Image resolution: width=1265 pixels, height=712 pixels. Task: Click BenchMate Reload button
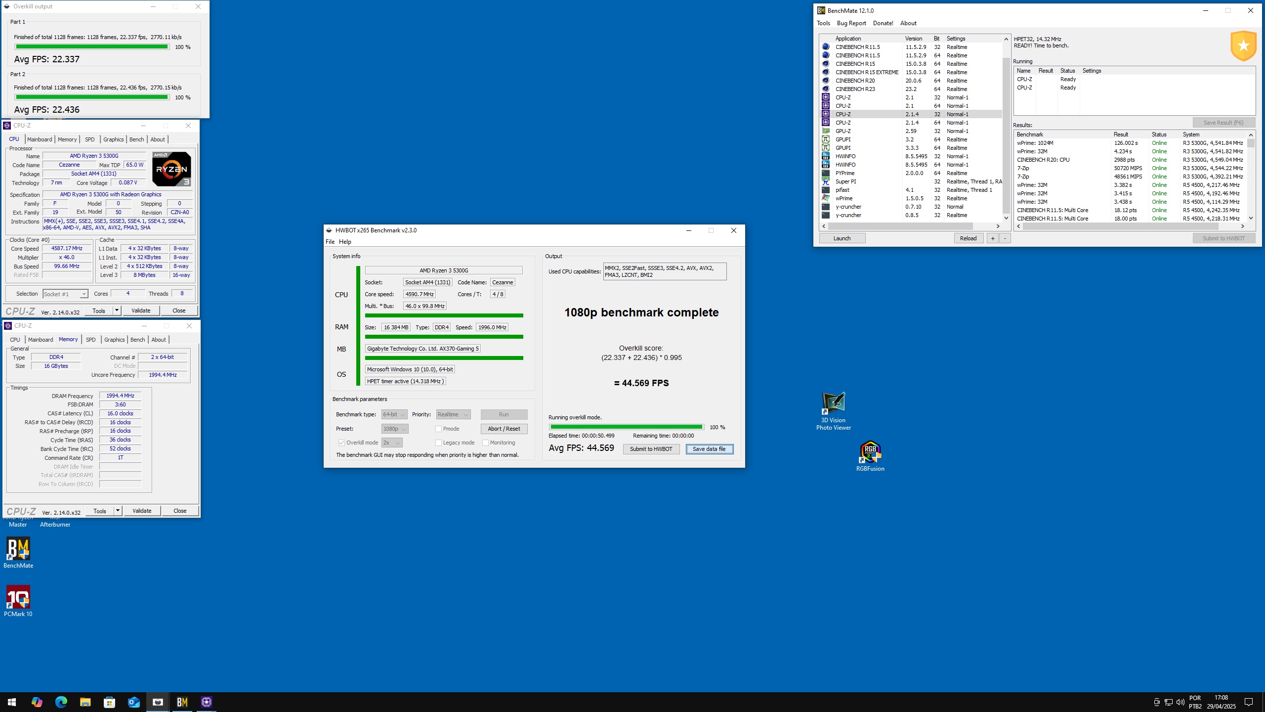[968, 238]
